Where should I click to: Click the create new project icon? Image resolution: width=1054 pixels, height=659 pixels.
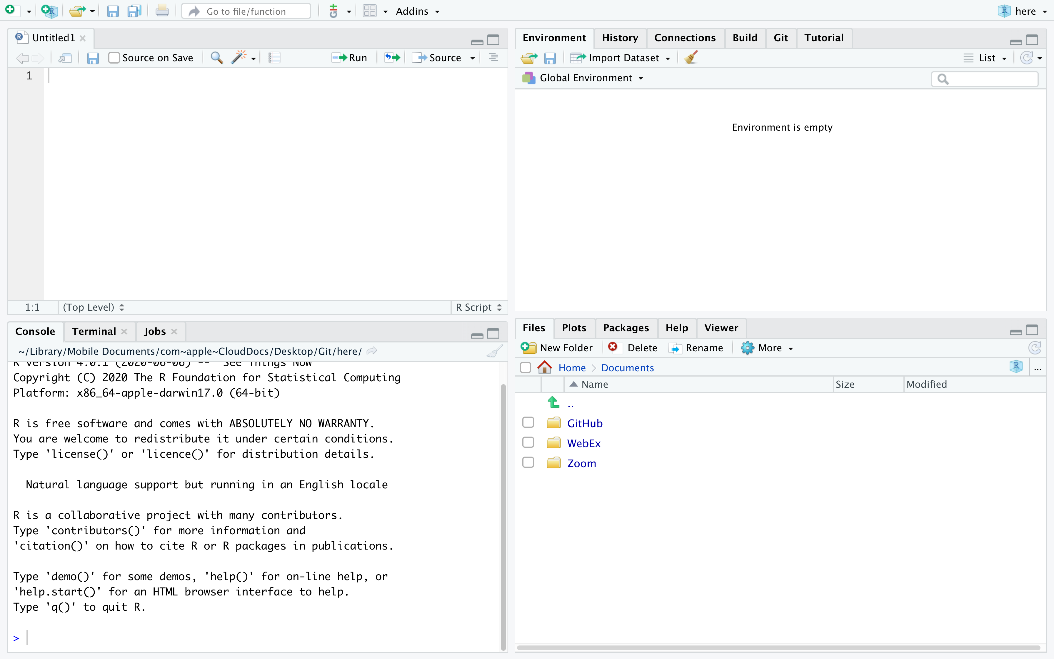coord(49,11)
